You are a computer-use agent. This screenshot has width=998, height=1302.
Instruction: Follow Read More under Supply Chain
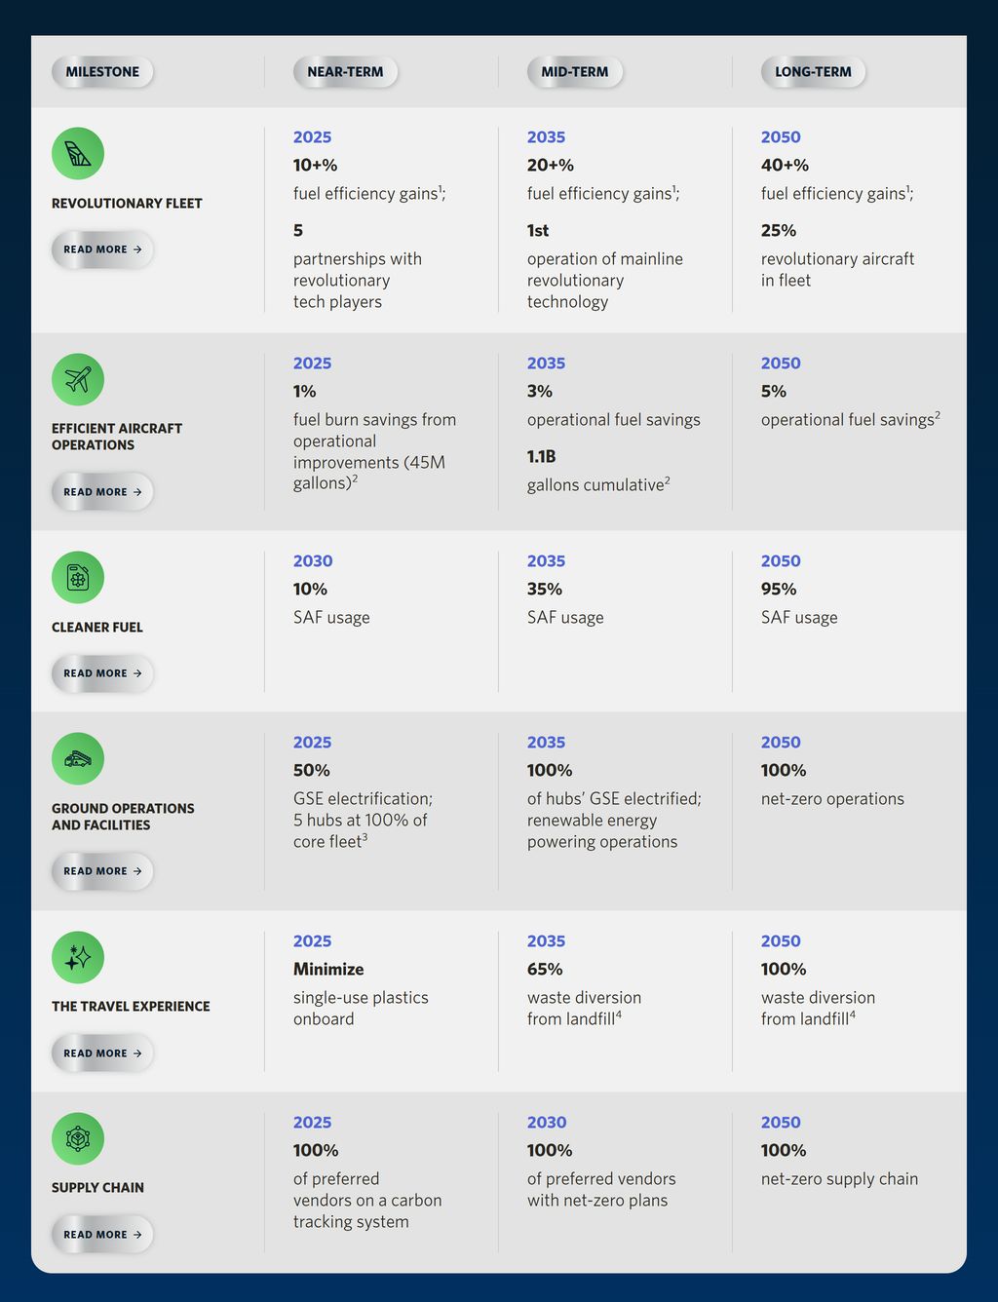click(102, 1235)
